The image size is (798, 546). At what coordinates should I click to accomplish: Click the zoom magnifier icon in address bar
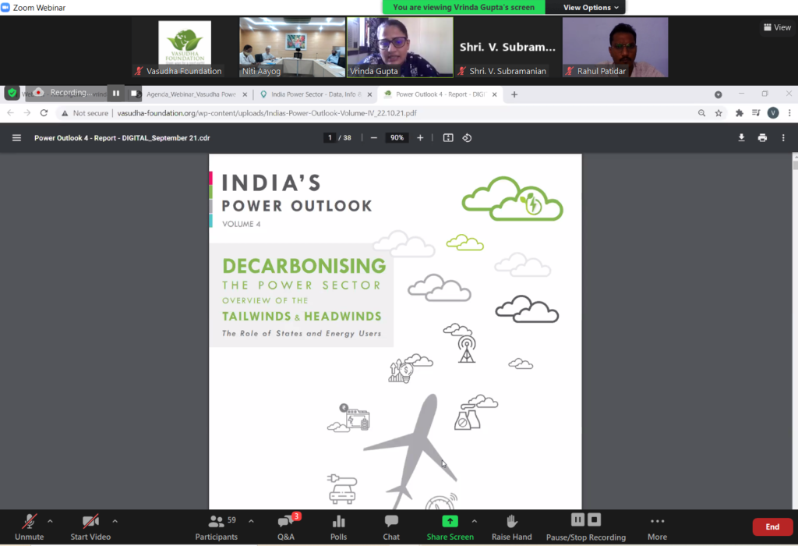coord(702,113)
